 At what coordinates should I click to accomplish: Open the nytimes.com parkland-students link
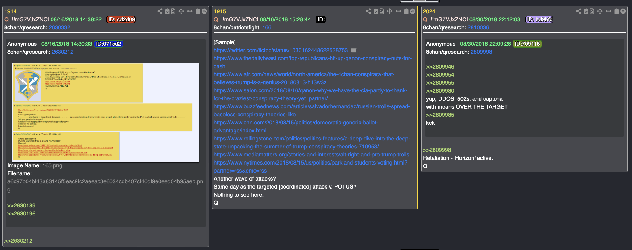pos(310,167)
